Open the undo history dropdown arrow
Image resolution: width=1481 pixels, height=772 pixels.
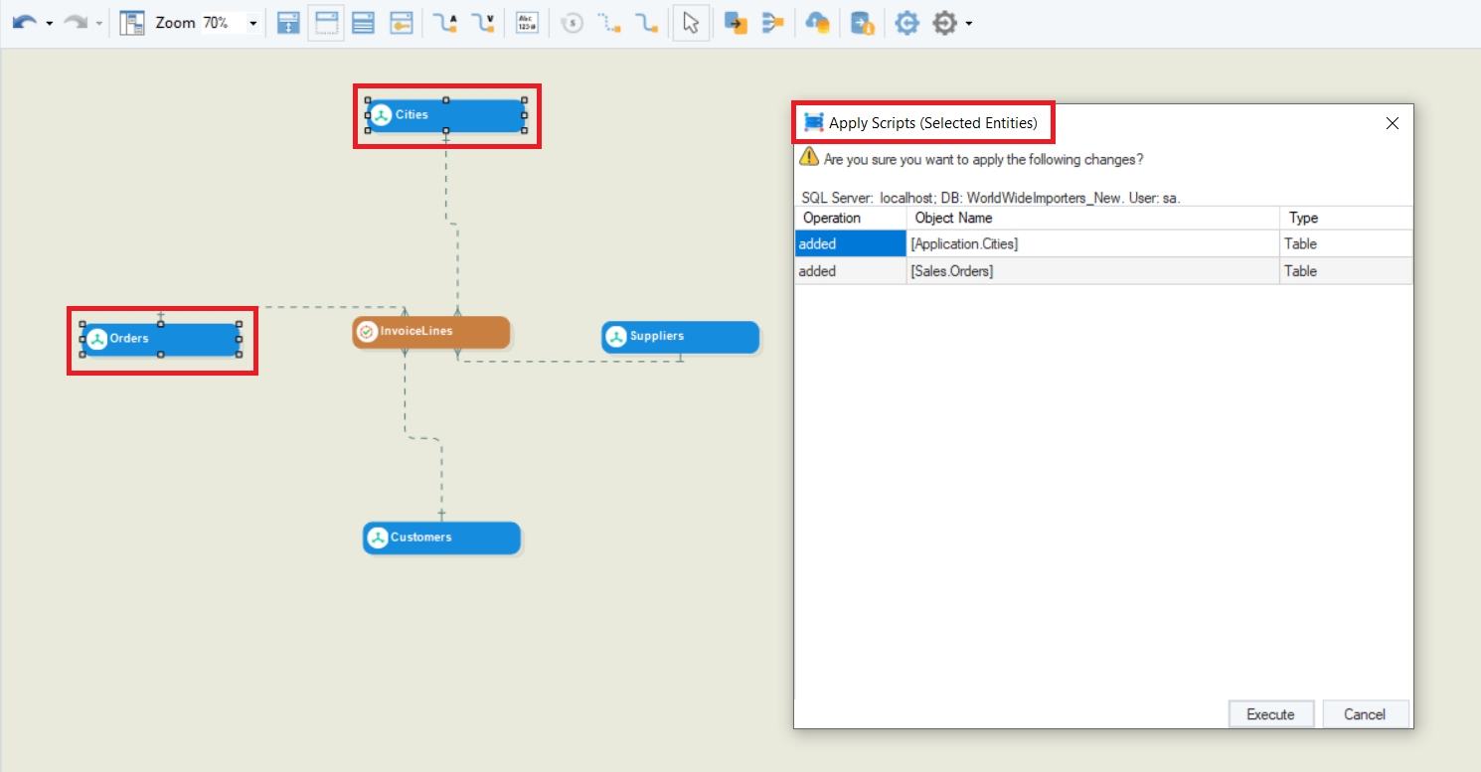[x=49, y=23]
